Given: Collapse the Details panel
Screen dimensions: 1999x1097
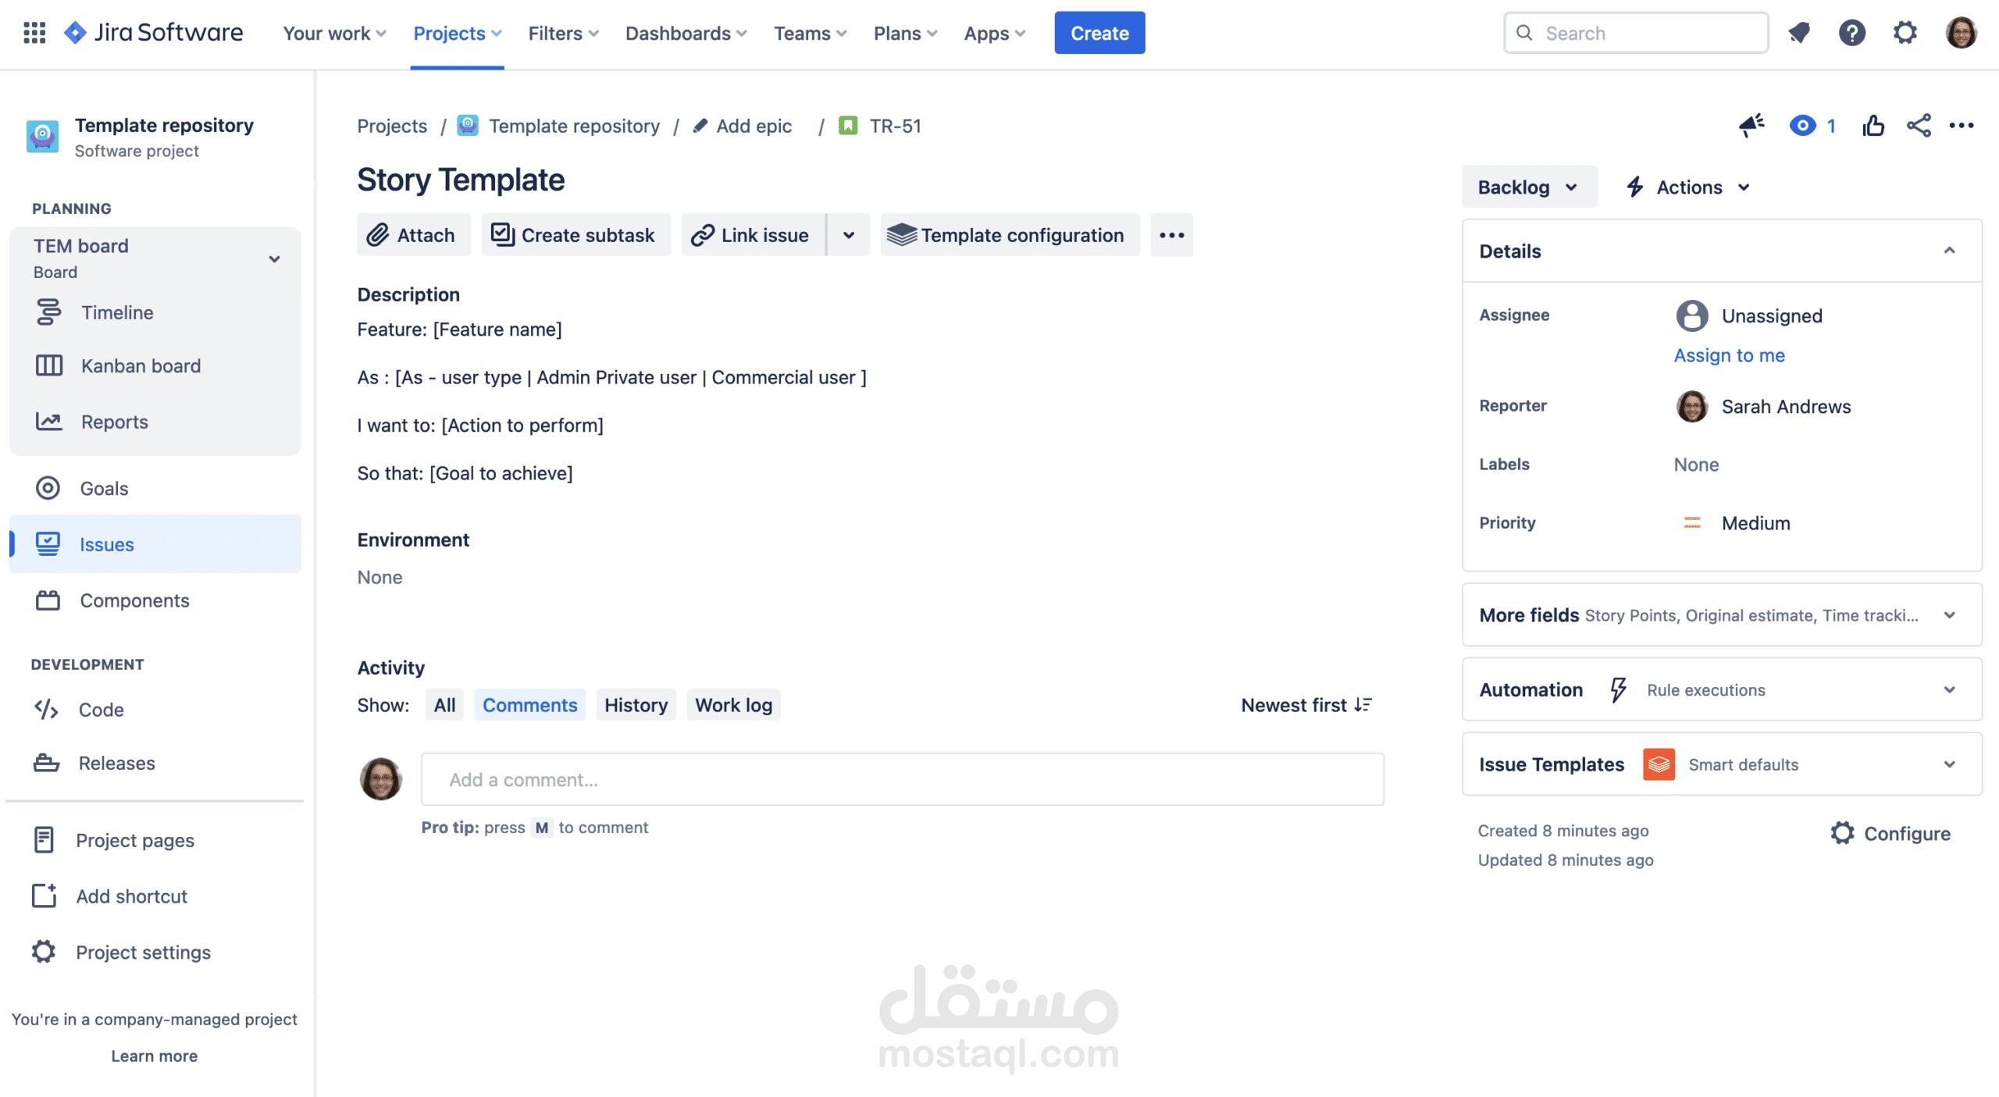Looking at the screenshot, I should (1948, 251).
